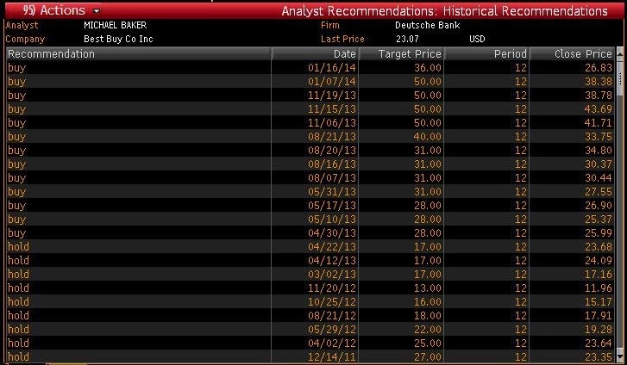Select the date 04/12/13
This screenshot has height=365, width=627.
click(x=332, y=260)
